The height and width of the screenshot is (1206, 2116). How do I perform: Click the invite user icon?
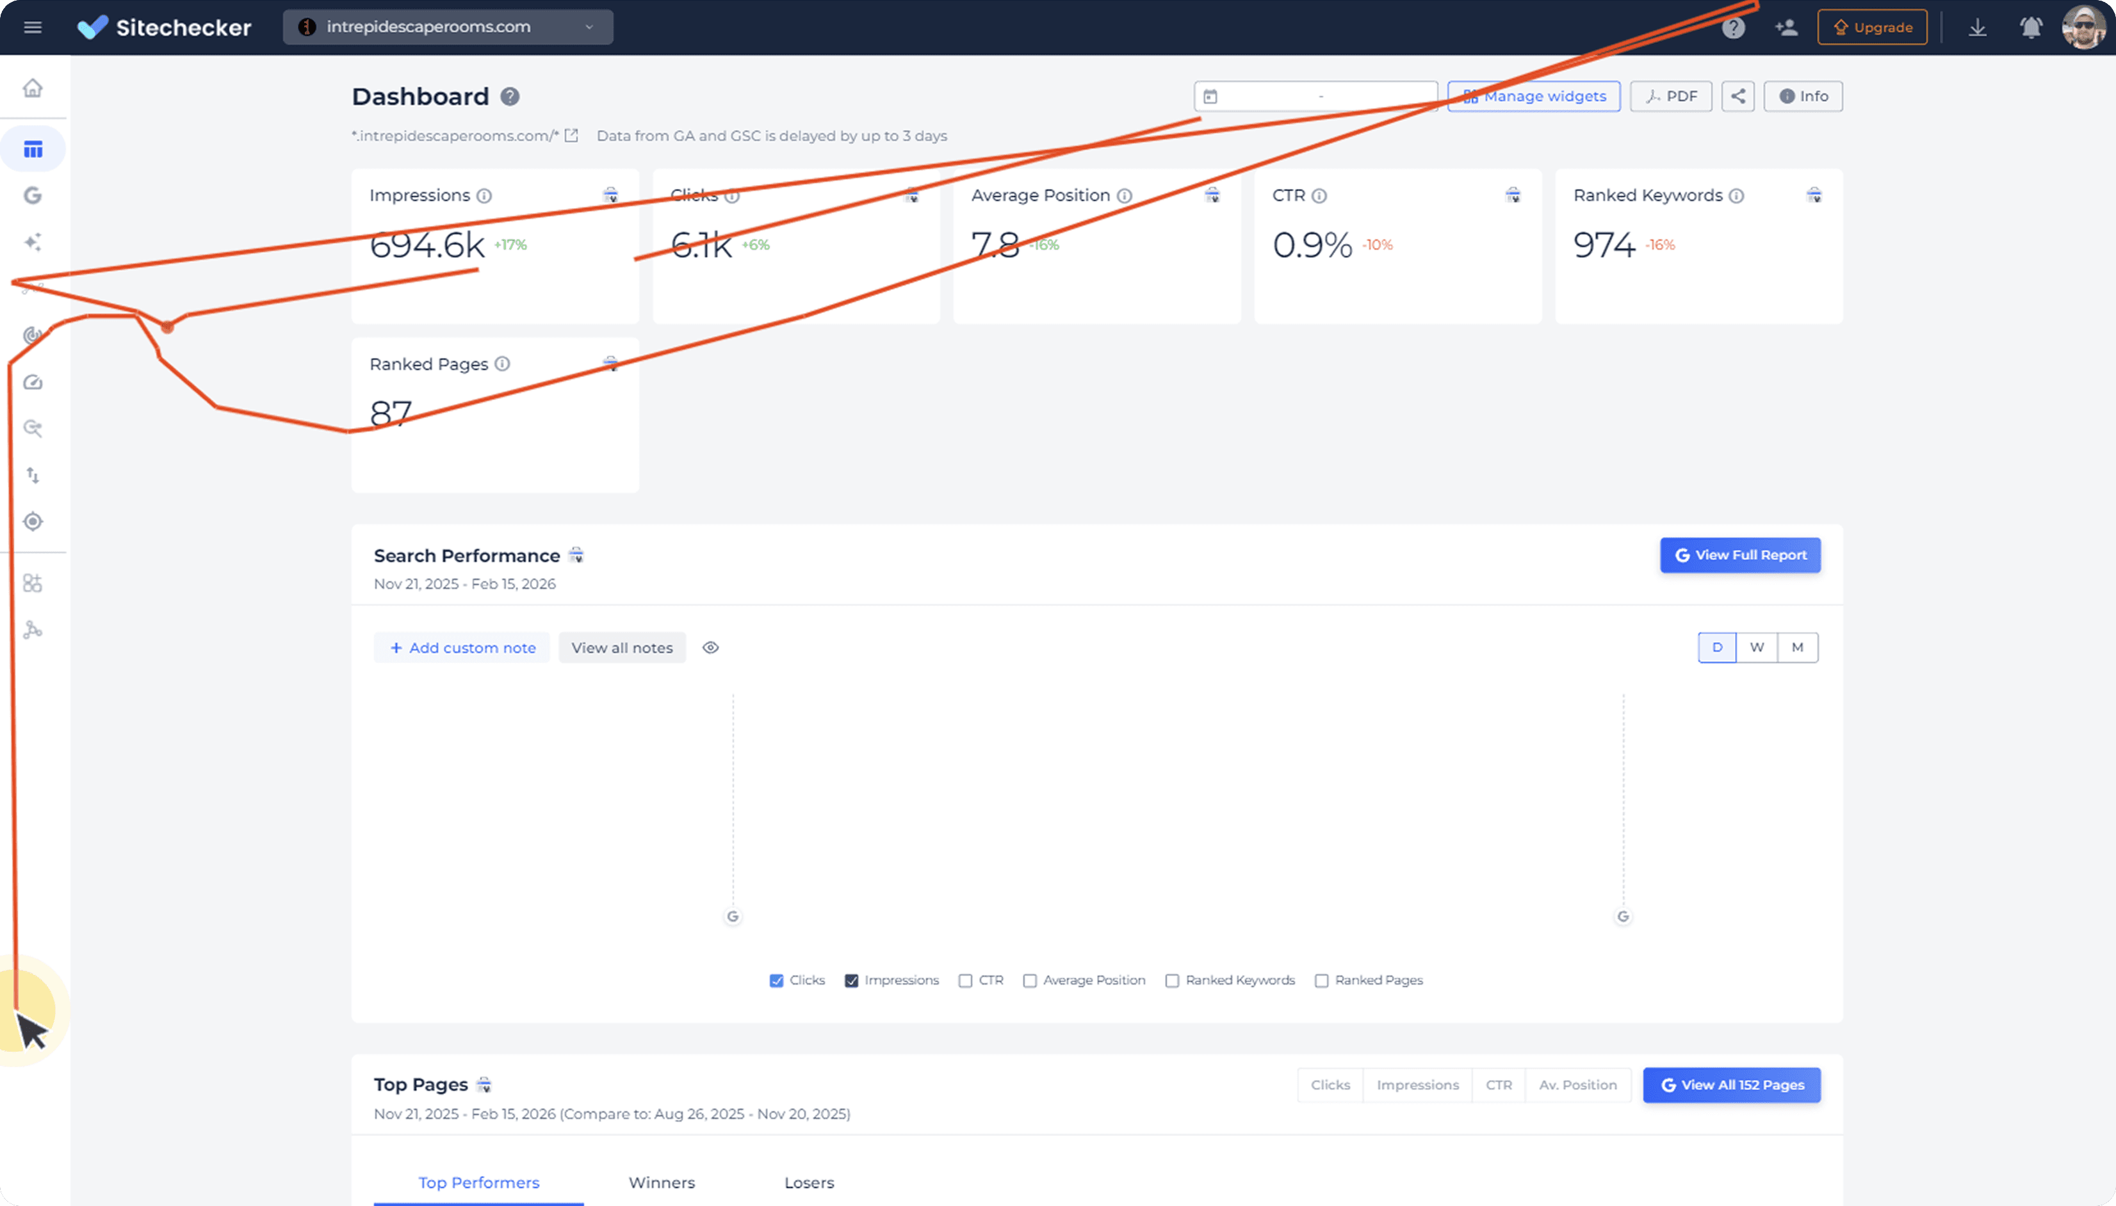click(1786, 28)
